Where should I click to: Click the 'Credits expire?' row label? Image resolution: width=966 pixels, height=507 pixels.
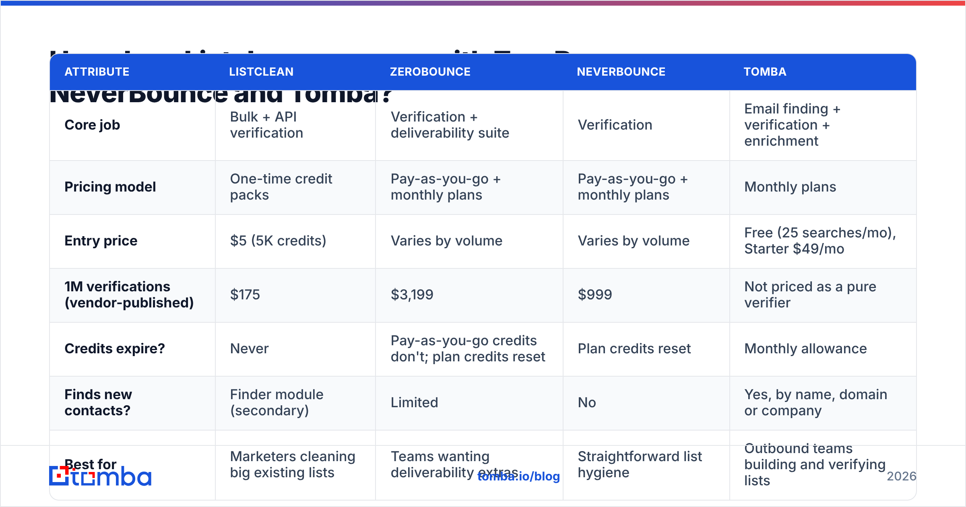coord(114,348)
